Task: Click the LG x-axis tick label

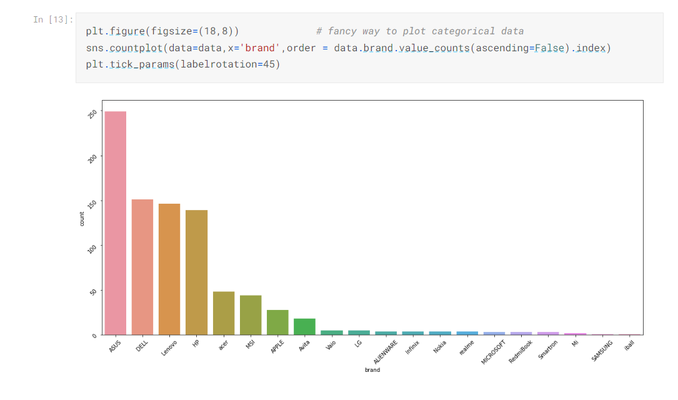Action: (x=358, y=343)
